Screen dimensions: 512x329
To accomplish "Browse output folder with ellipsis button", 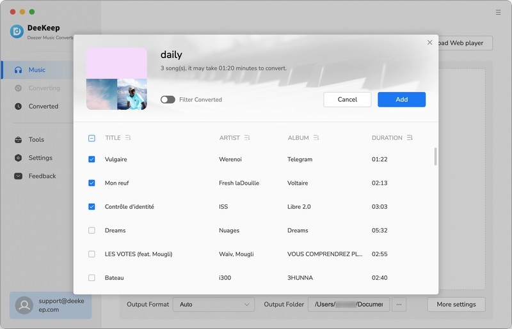I will (399, 304).
